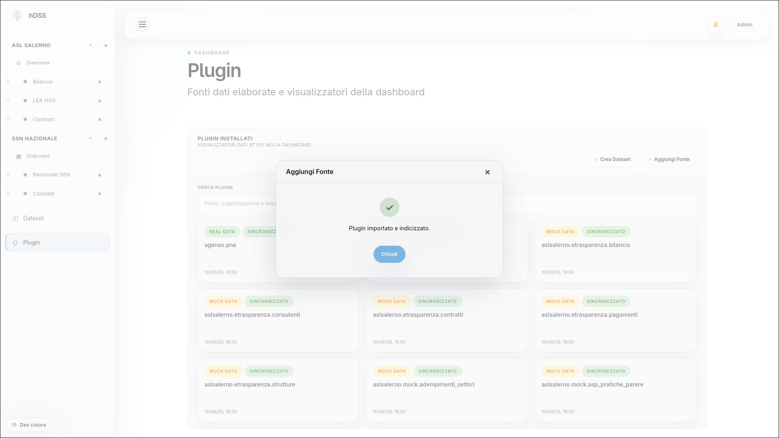Open aslsalerno.mock.asp_pratiche_parere plugin card

(x=615, y=390)
